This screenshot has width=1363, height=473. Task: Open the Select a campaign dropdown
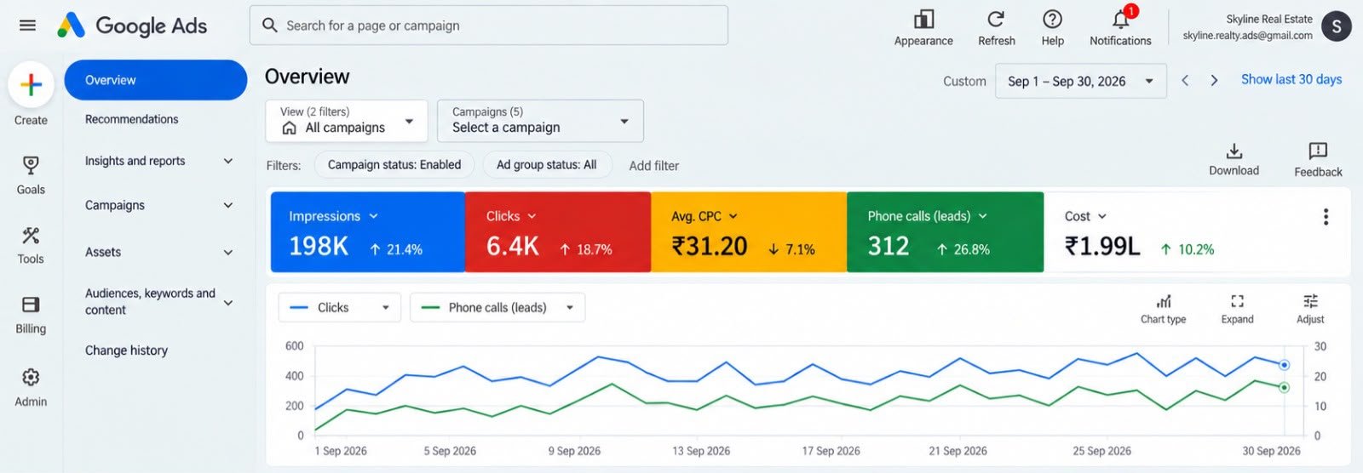pos(540,121)
